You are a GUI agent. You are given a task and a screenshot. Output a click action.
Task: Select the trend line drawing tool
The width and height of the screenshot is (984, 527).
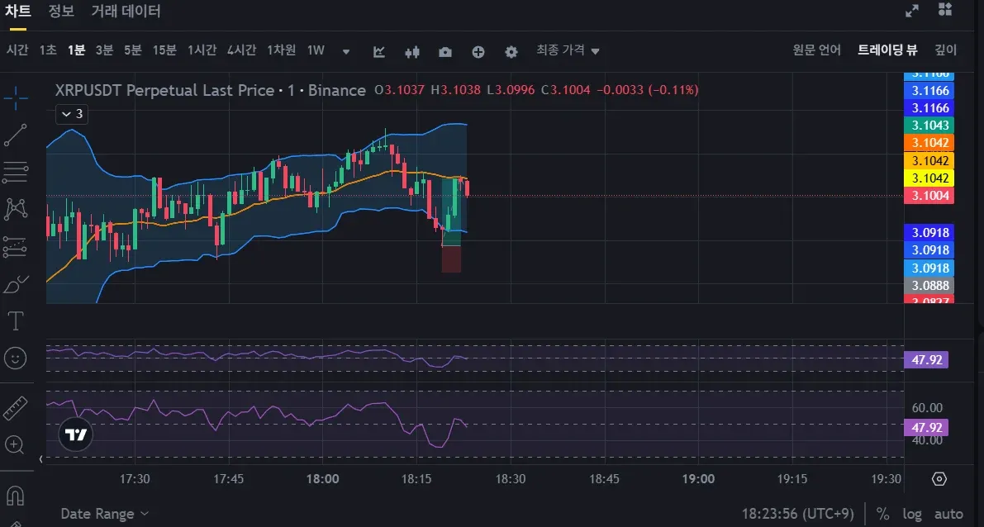(x=16, y=135)
